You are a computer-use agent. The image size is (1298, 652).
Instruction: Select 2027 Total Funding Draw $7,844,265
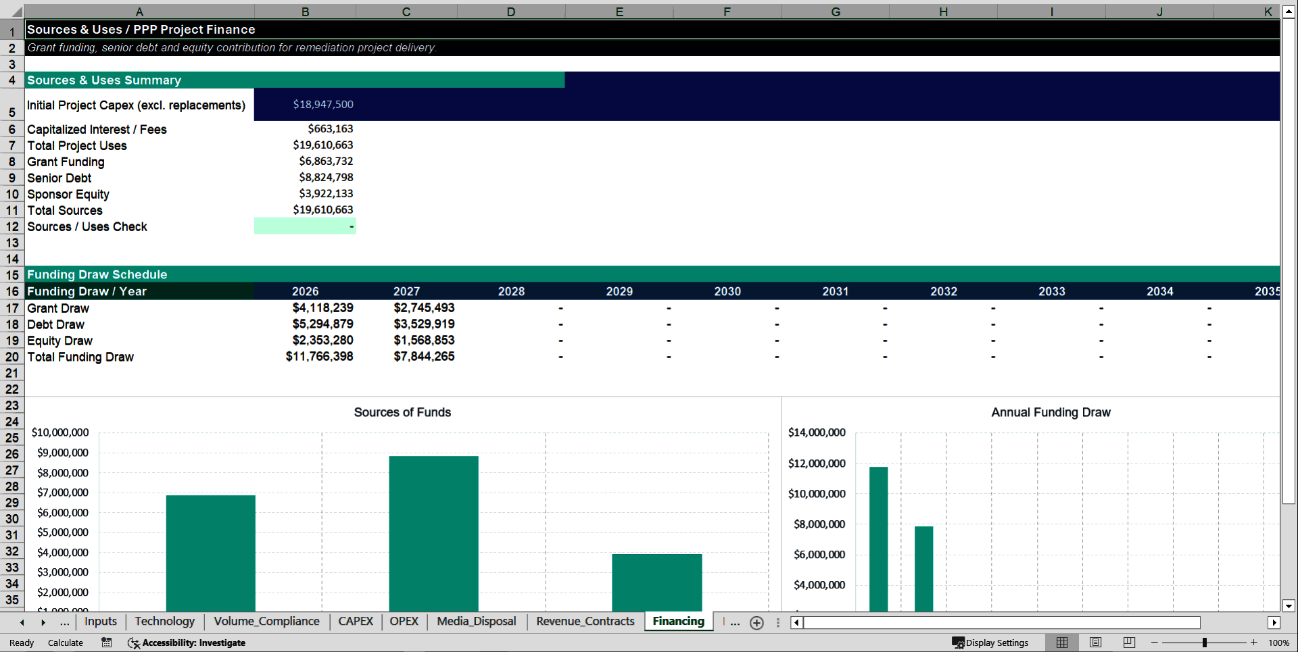(x=406, y=357)
